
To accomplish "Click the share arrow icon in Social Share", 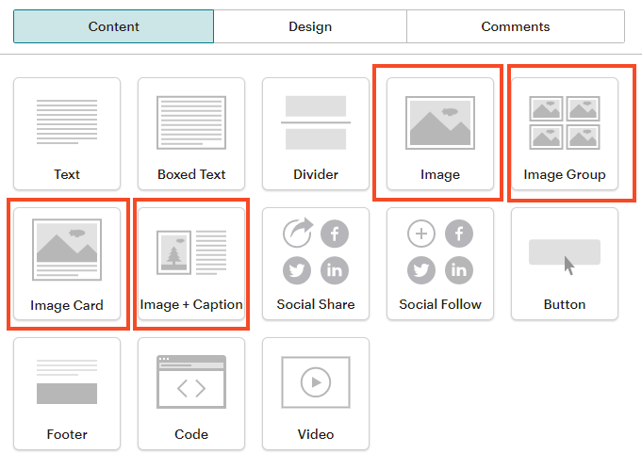I will [297, 234].
